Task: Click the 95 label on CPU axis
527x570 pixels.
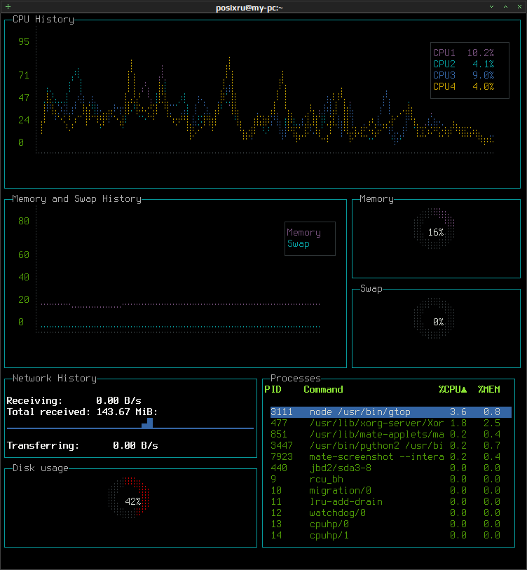Action: pyautogui.click(x=24, y=41)
